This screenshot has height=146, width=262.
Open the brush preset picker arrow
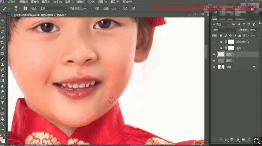pyautogui.click(x=20, y=9)
